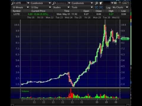Click the tallest red volume spike bar
Screen dimensions: 142x106
click(x=71, y=93)
